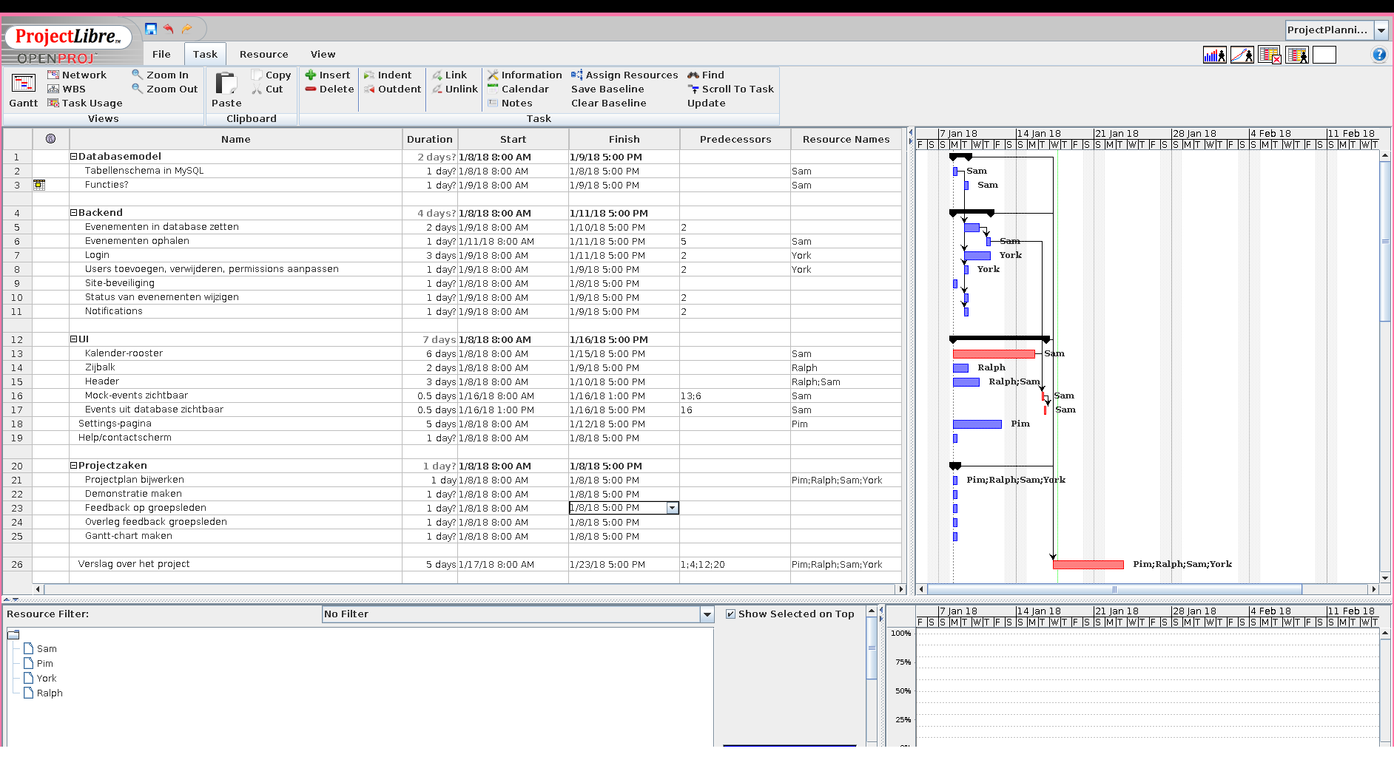Click the Save Baseline button
Viewport: 1394px width, 757px height.
607,89
